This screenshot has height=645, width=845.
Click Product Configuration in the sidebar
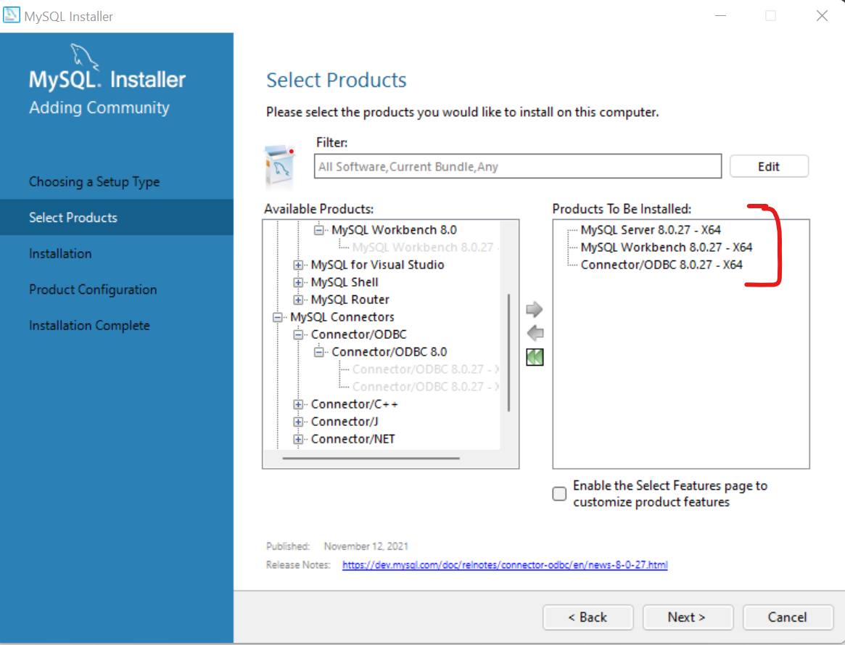[x=93, y=289]
